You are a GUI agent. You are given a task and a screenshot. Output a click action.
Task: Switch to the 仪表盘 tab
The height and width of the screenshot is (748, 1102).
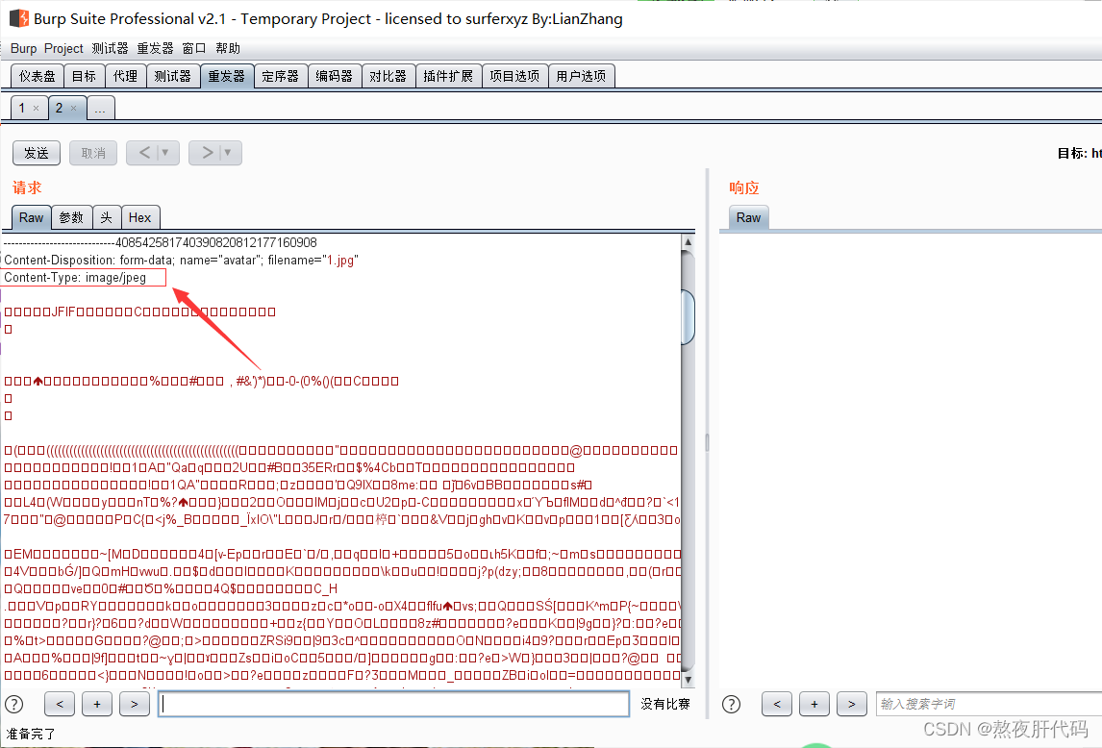click(38, 76)
